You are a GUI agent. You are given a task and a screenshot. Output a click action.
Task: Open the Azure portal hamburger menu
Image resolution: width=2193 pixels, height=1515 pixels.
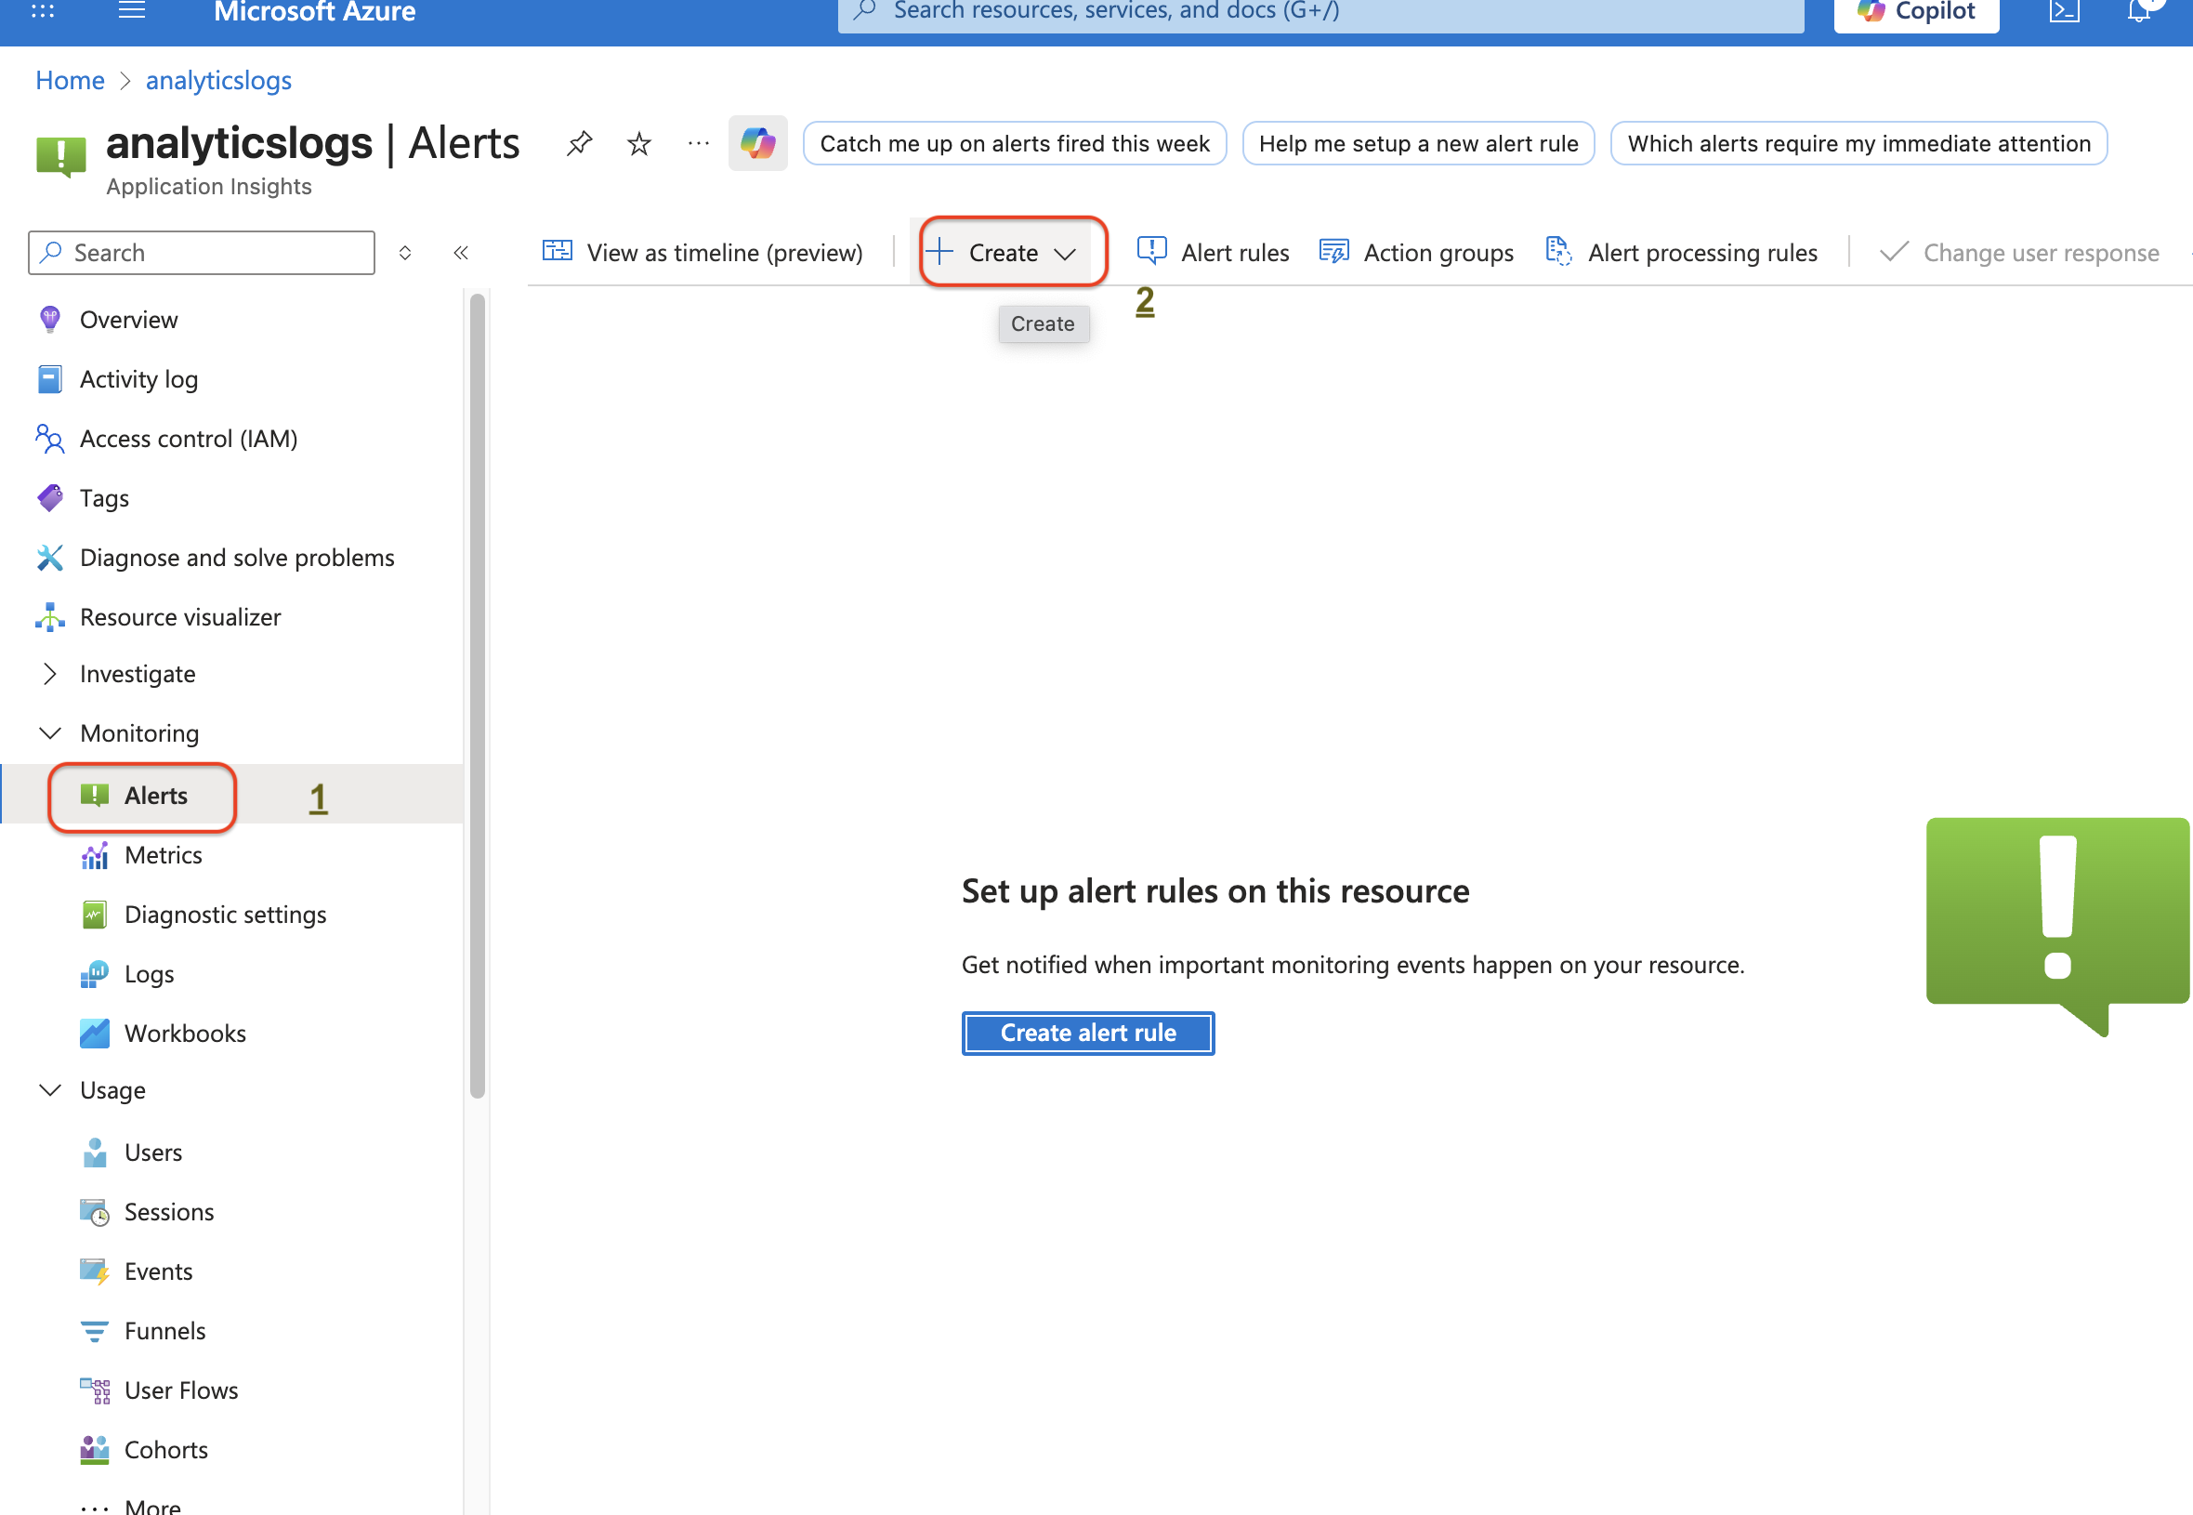[x=132, y=10]
